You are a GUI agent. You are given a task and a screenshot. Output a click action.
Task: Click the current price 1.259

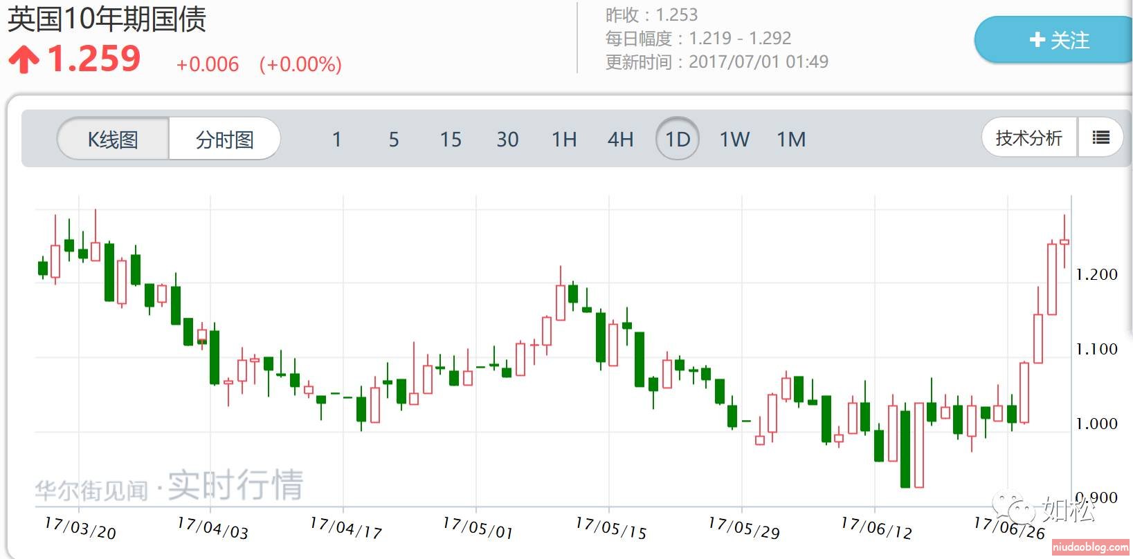94,59
